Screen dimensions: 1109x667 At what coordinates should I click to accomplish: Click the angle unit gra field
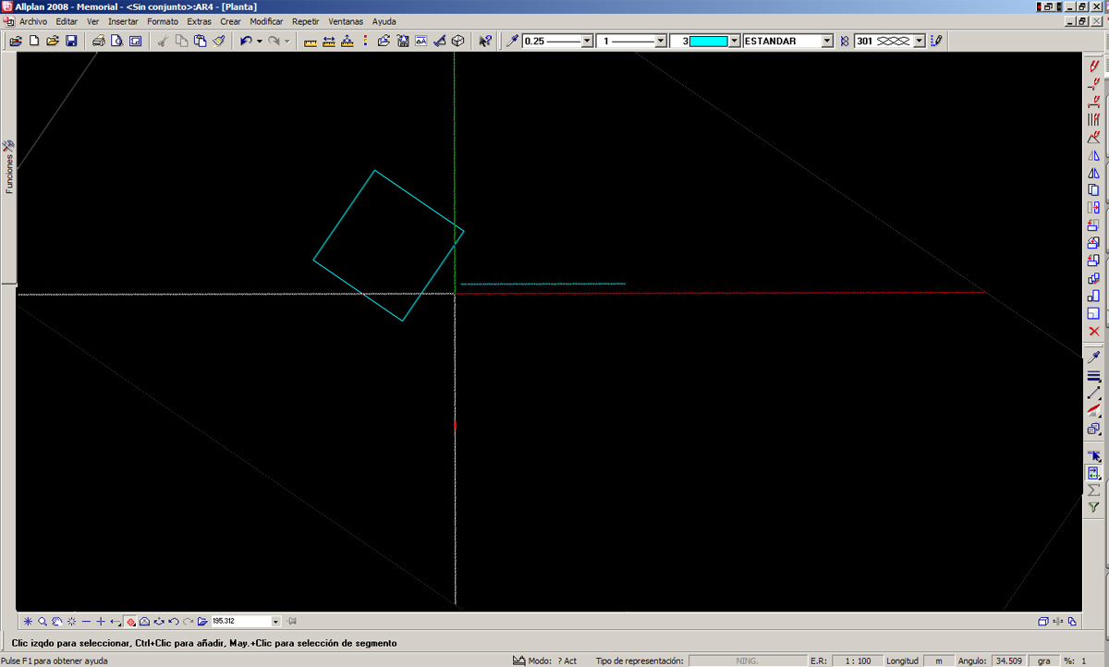click(x=1043, y=661)
